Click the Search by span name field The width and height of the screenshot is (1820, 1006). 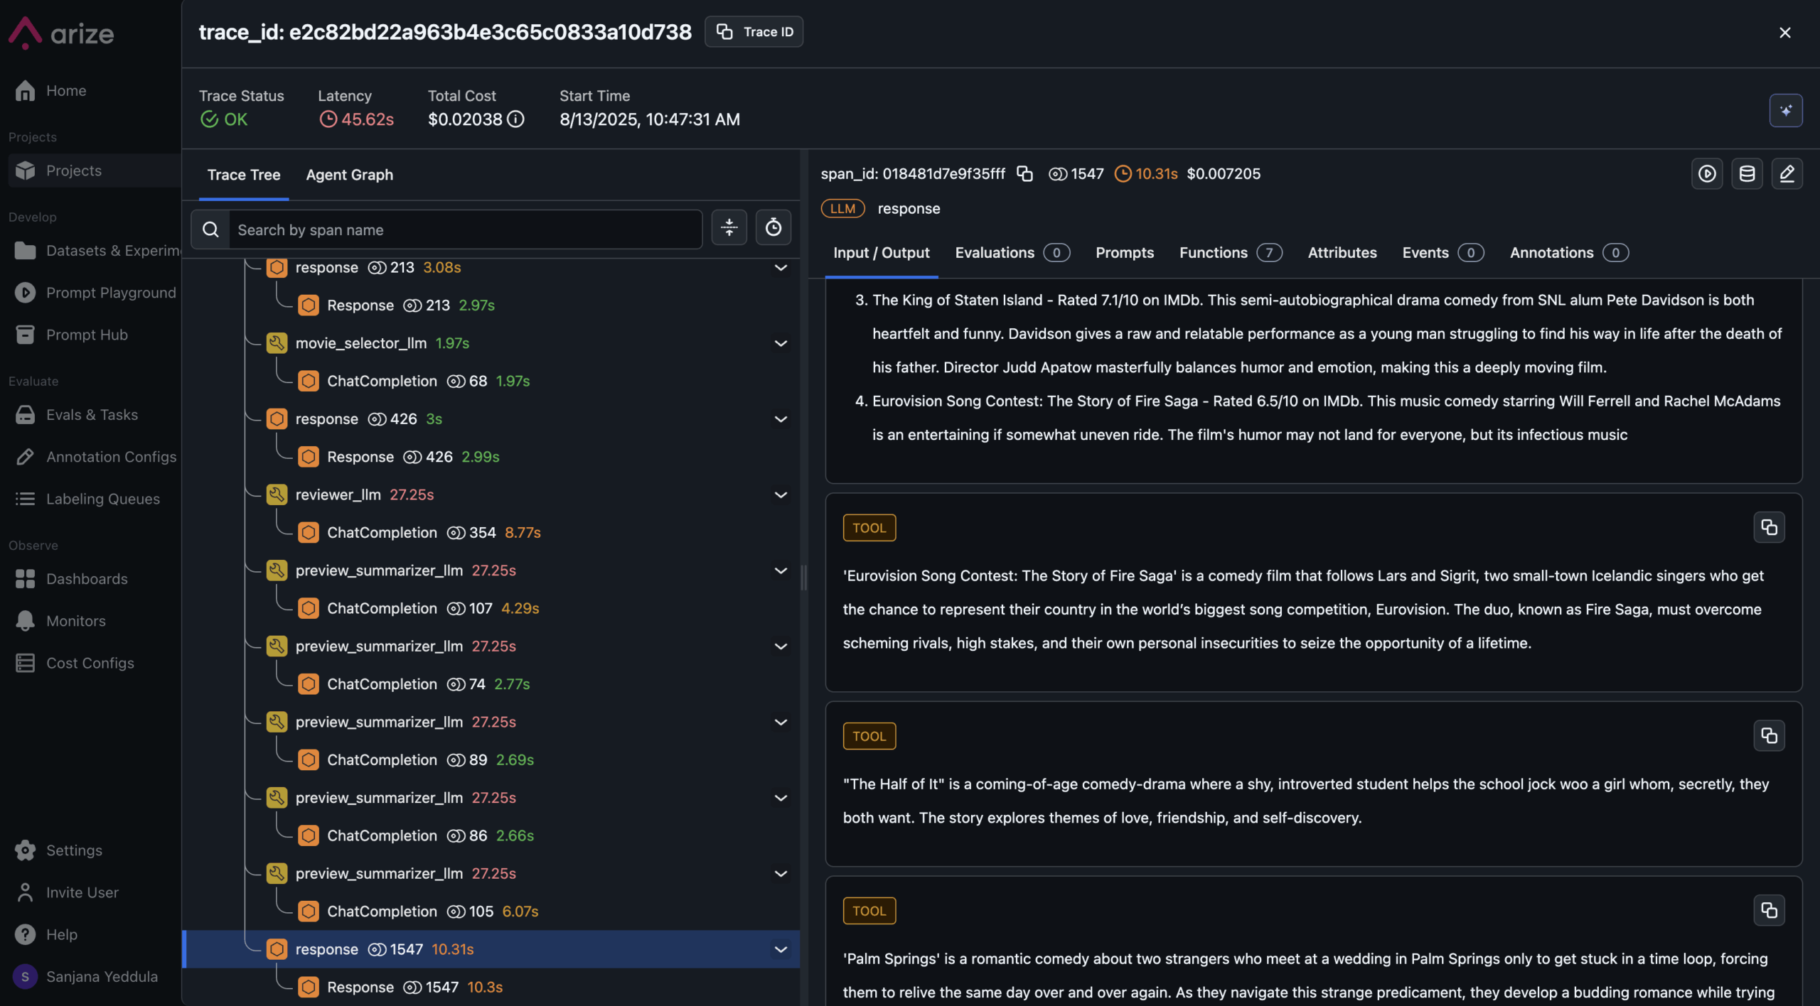pyautogui.click(x=465, y=229)
